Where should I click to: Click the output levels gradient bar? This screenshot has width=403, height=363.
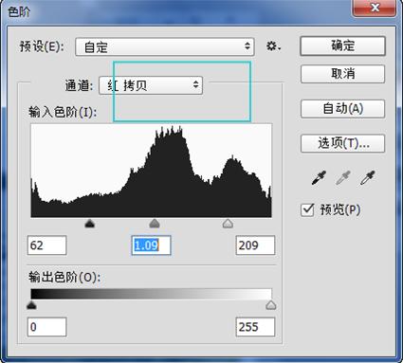click(151, 294)
